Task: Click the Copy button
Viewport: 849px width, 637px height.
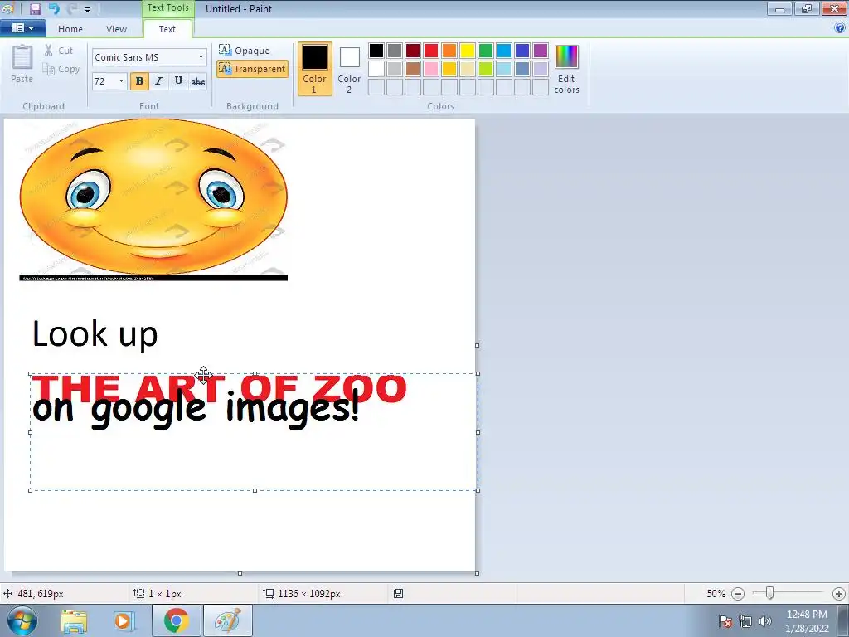Action: (61, 70)
